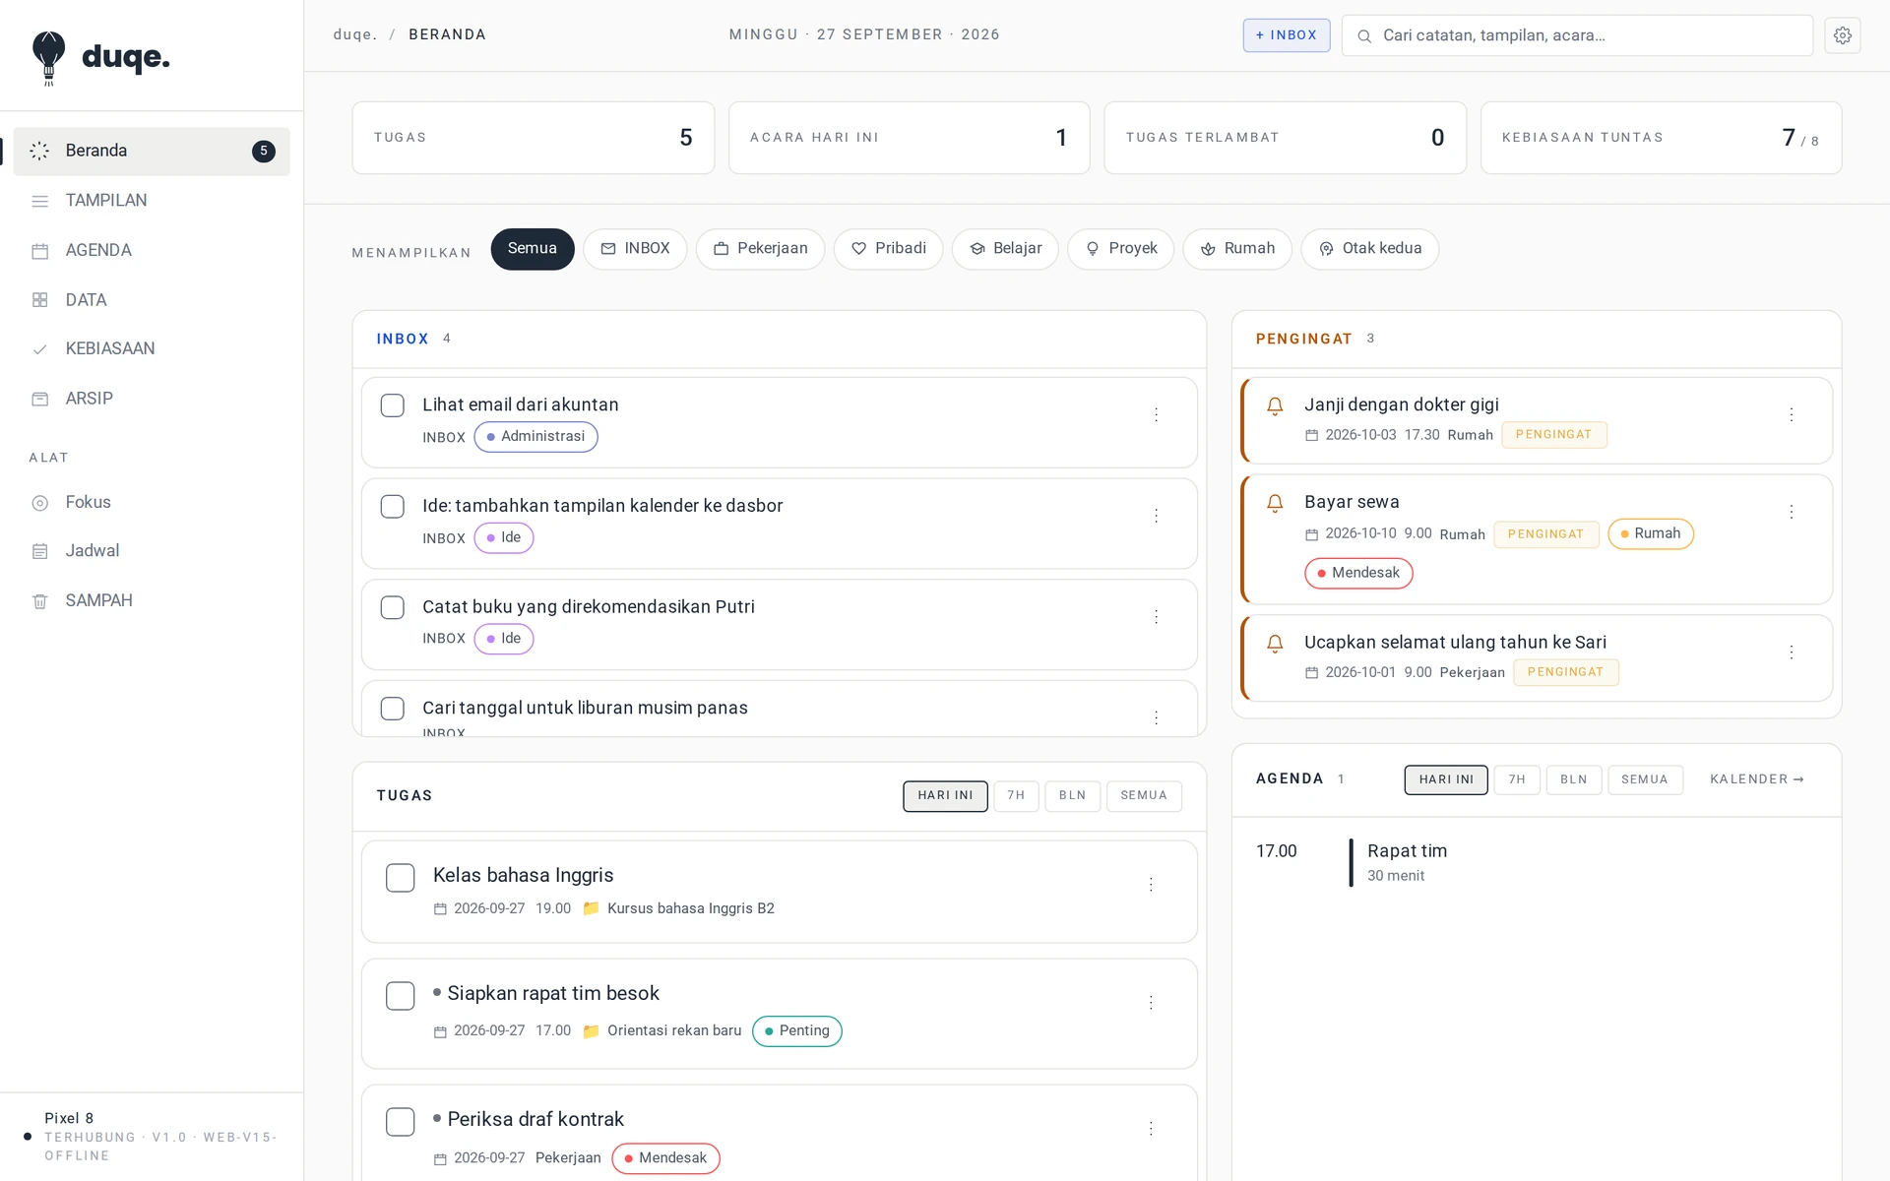The width and height of the screenshot is (1890, 1181).
Task: Mark Kelas bahasa Inggris as done
Action: pos(401,878)
